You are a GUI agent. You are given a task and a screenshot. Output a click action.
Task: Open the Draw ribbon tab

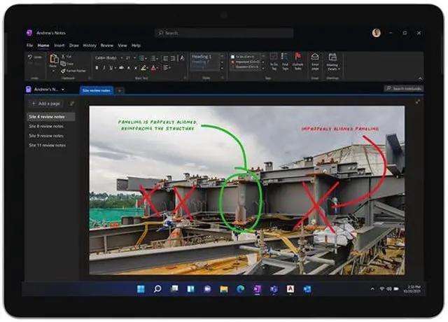click(73, 45)
